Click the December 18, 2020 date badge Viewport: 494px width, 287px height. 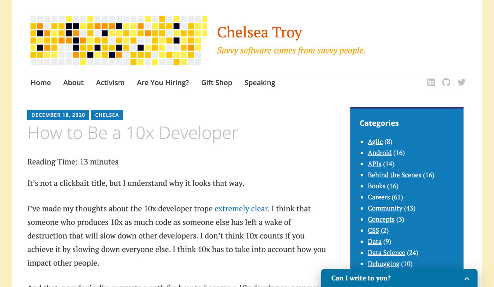pyautogui.click(x=58, y=115)
